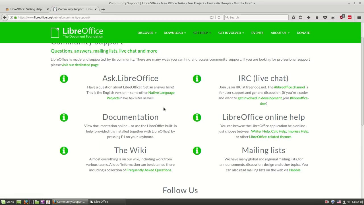The width and height of the screenshot is (364, 205).
Task: Open the Downloads arrow icon
Action: tap(309, 17)
